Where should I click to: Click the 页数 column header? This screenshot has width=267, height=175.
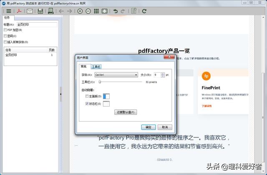tap(52, 50)
